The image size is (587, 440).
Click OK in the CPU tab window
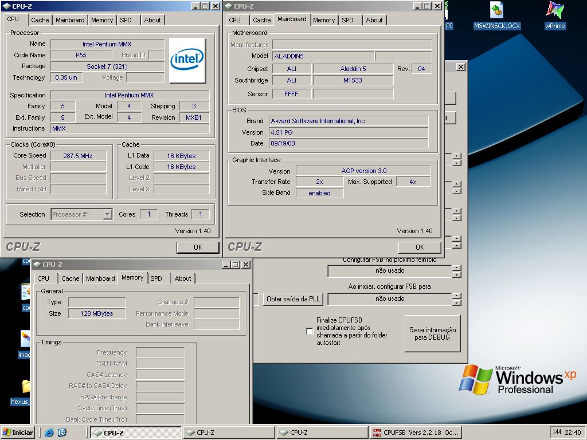pos(198,247)
